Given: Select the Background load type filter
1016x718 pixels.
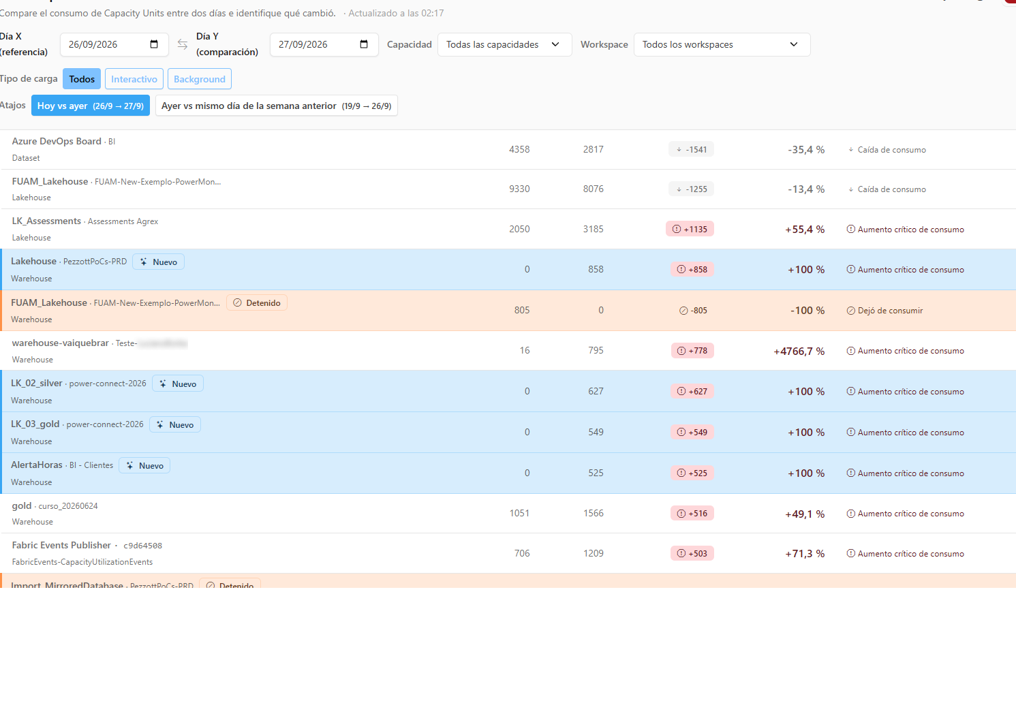Looking at the screenshot, I should pyautogui.click(x=200, y=79).
